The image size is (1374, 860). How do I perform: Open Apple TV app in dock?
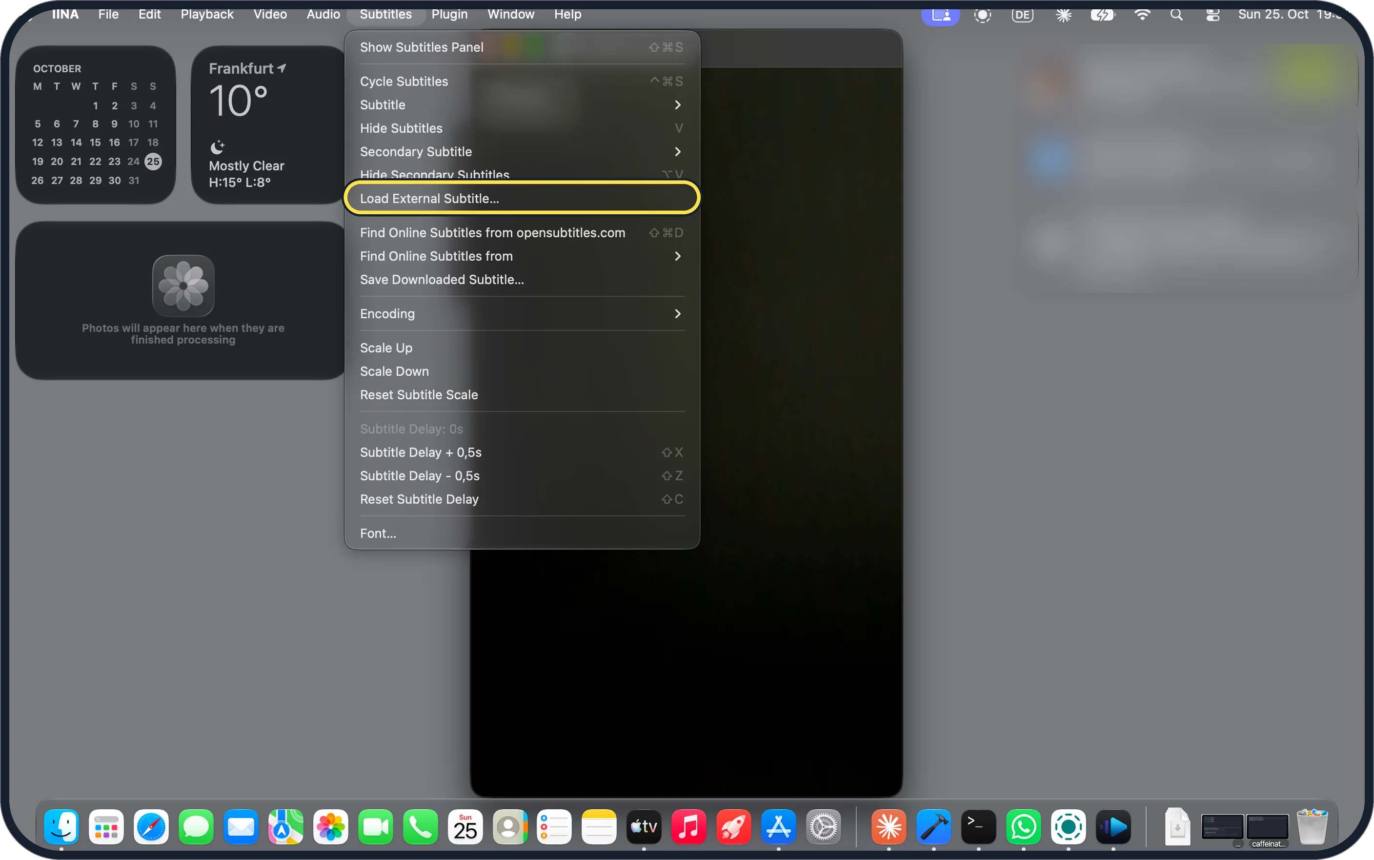point(644,826)
